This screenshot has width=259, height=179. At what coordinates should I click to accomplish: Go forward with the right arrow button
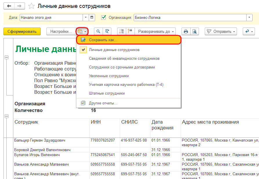pyautogui.click(x=19, y=6)
